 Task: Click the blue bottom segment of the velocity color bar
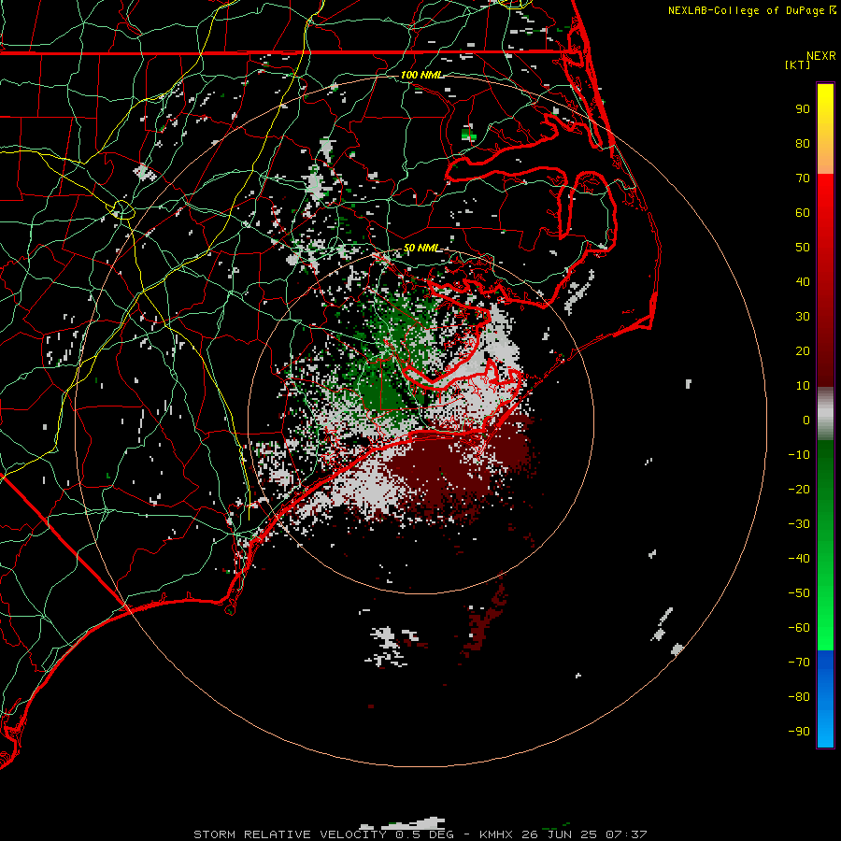[825, 699]
